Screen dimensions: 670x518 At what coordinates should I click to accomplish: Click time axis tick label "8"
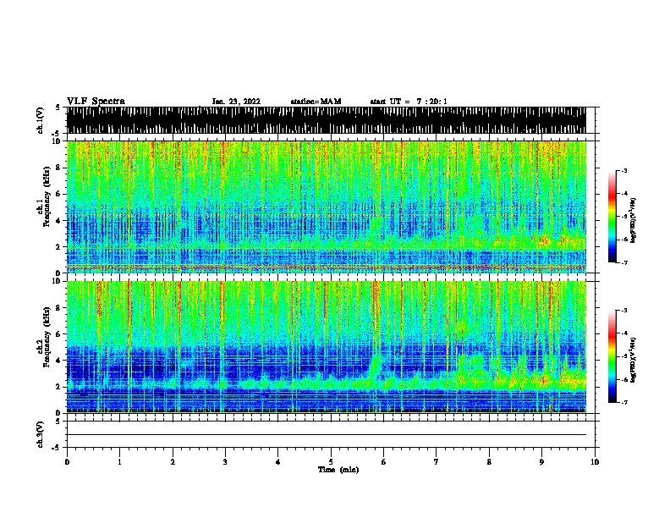(x=489, y=462)
